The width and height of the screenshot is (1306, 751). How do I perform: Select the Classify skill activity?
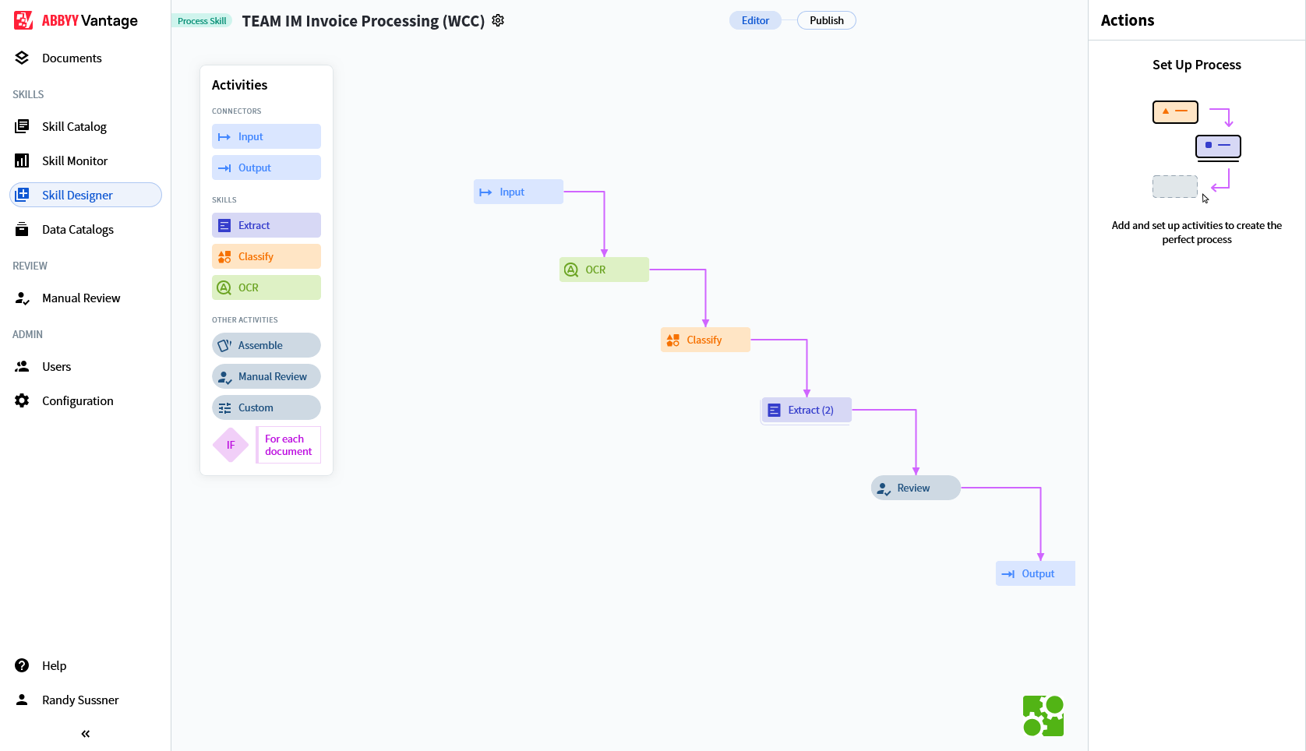click(x=266, y=256)
